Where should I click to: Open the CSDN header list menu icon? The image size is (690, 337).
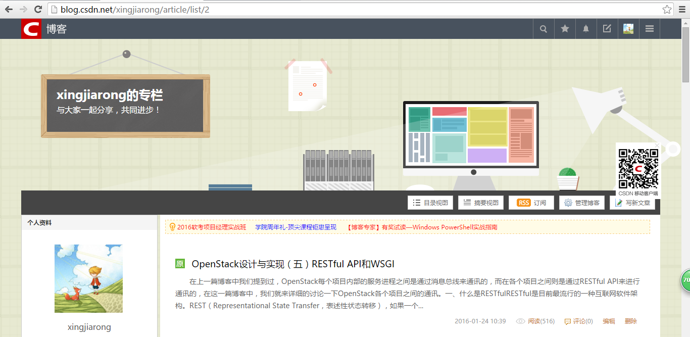[650, 29]
